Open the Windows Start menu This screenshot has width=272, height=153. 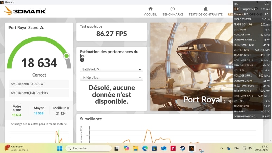coord(60,148)
